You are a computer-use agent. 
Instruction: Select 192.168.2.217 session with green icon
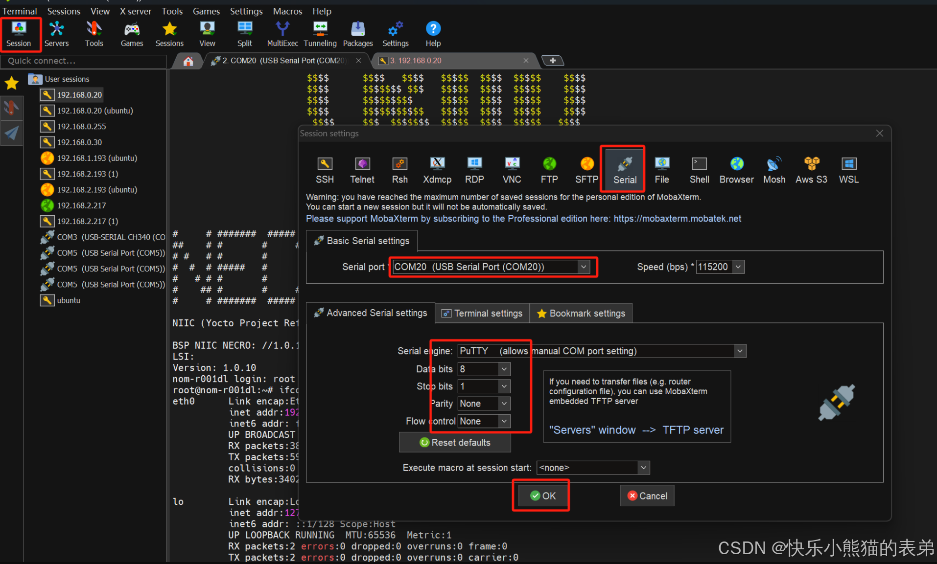73,205
